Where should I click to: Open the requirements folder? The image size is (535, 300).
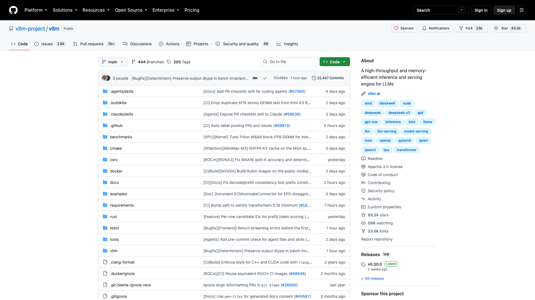(122, 205)
